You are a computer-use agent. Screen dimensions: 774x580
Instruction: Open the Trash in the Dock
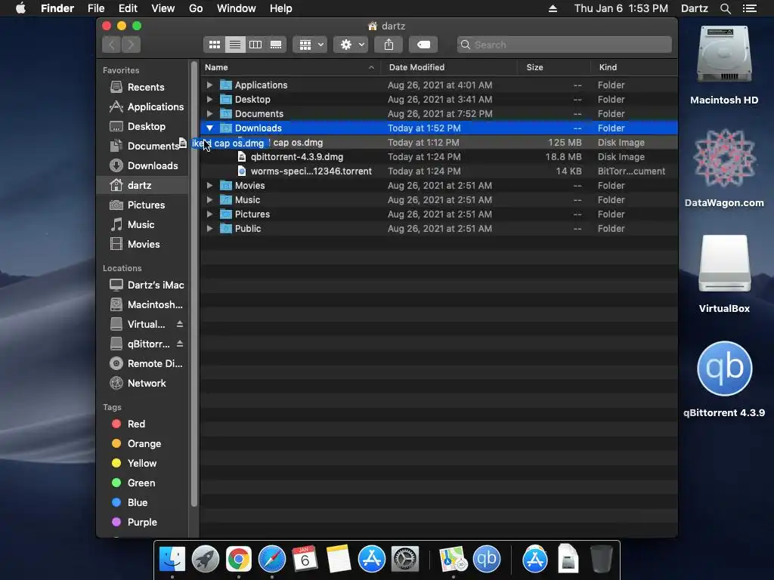[x=601, y=560]
